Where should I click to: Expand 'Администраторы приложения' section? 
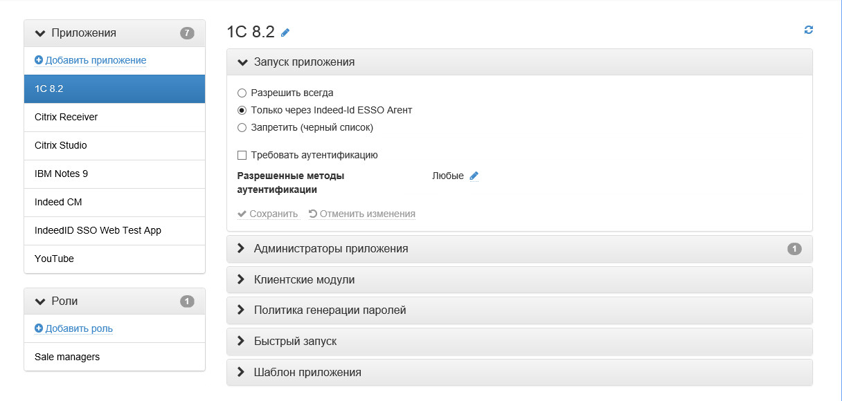click(331, 249)
